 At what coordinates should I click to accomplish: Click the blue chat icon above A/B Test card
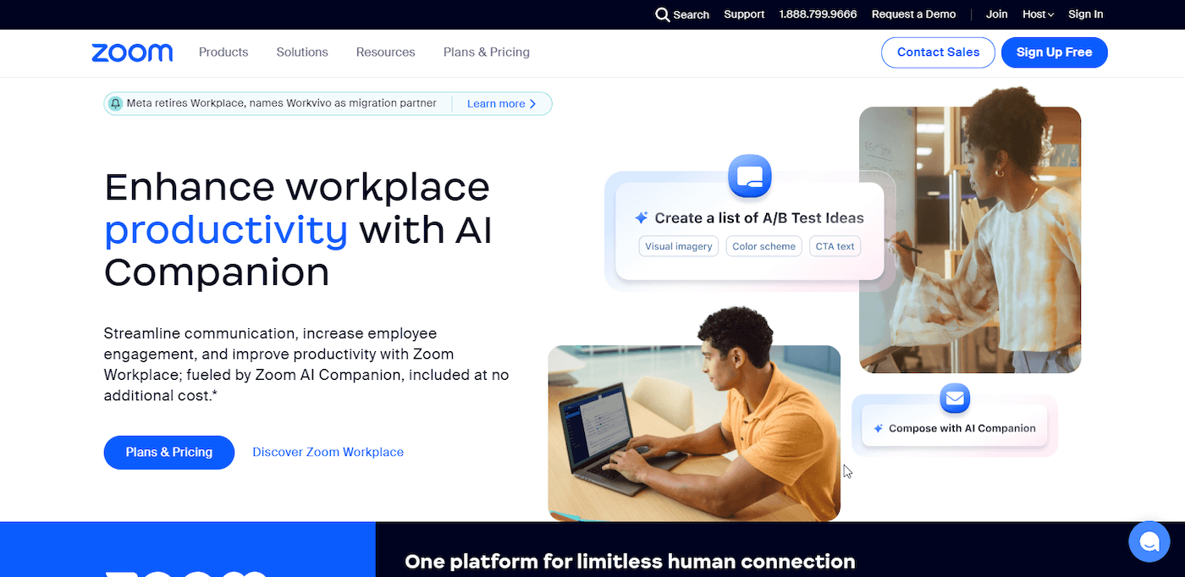(x=750, y=177)
